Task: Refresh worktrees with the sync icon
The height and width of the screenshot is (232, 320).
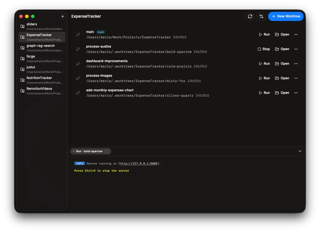Action: click(250, 16)
